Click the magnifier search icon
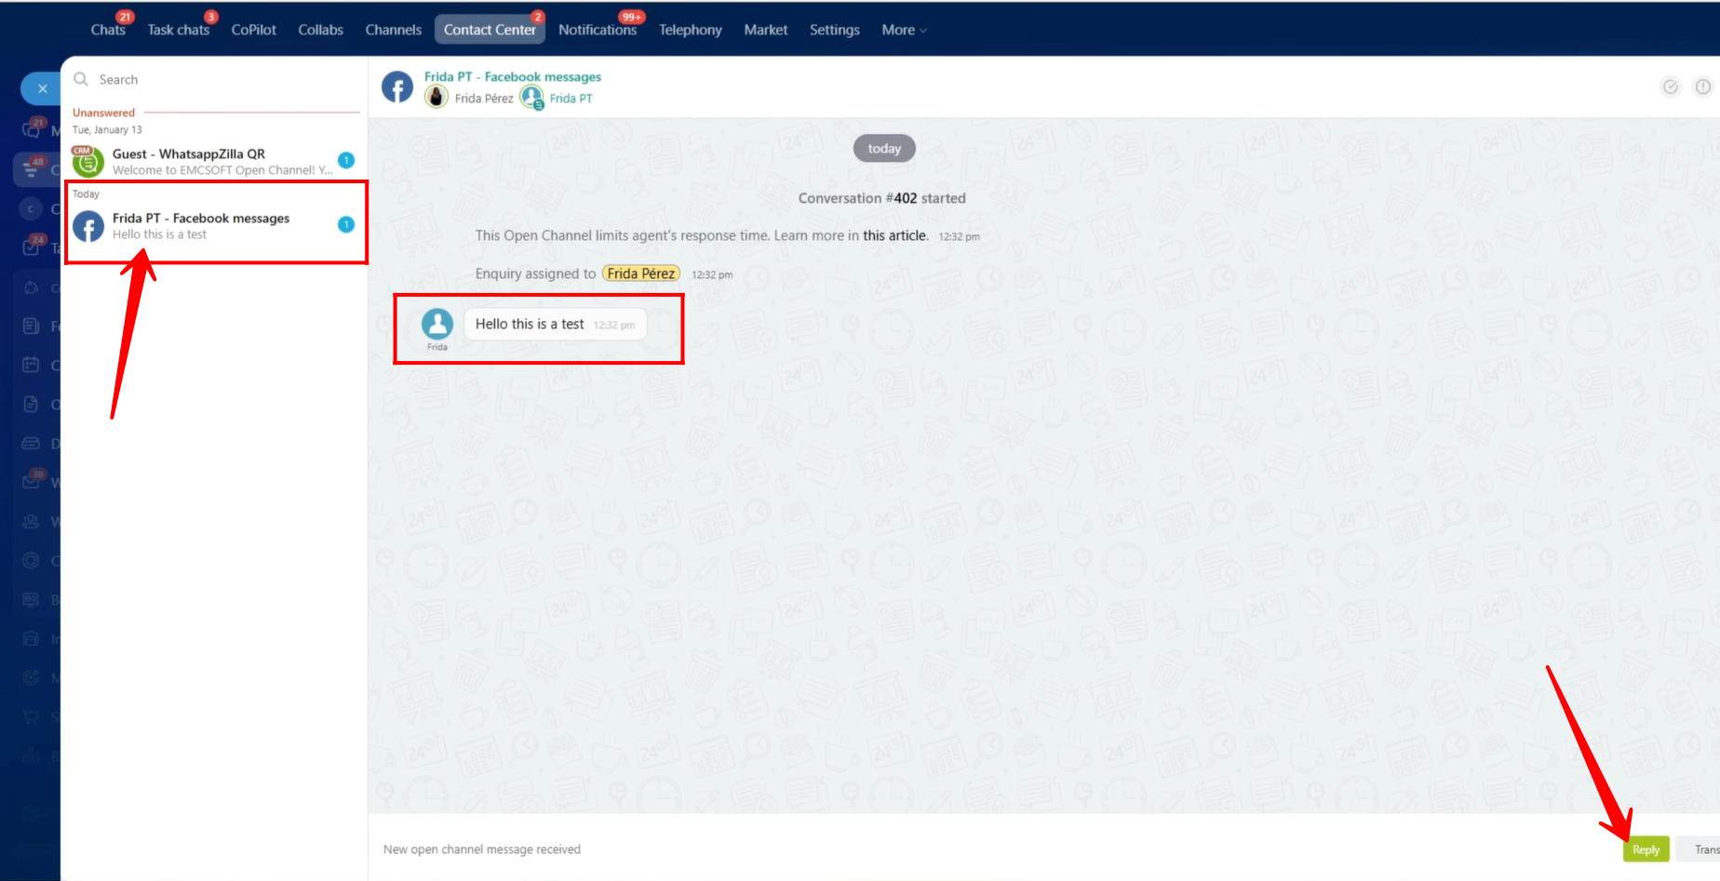This screenshot has height=881, width=1720. coord(81,79)
